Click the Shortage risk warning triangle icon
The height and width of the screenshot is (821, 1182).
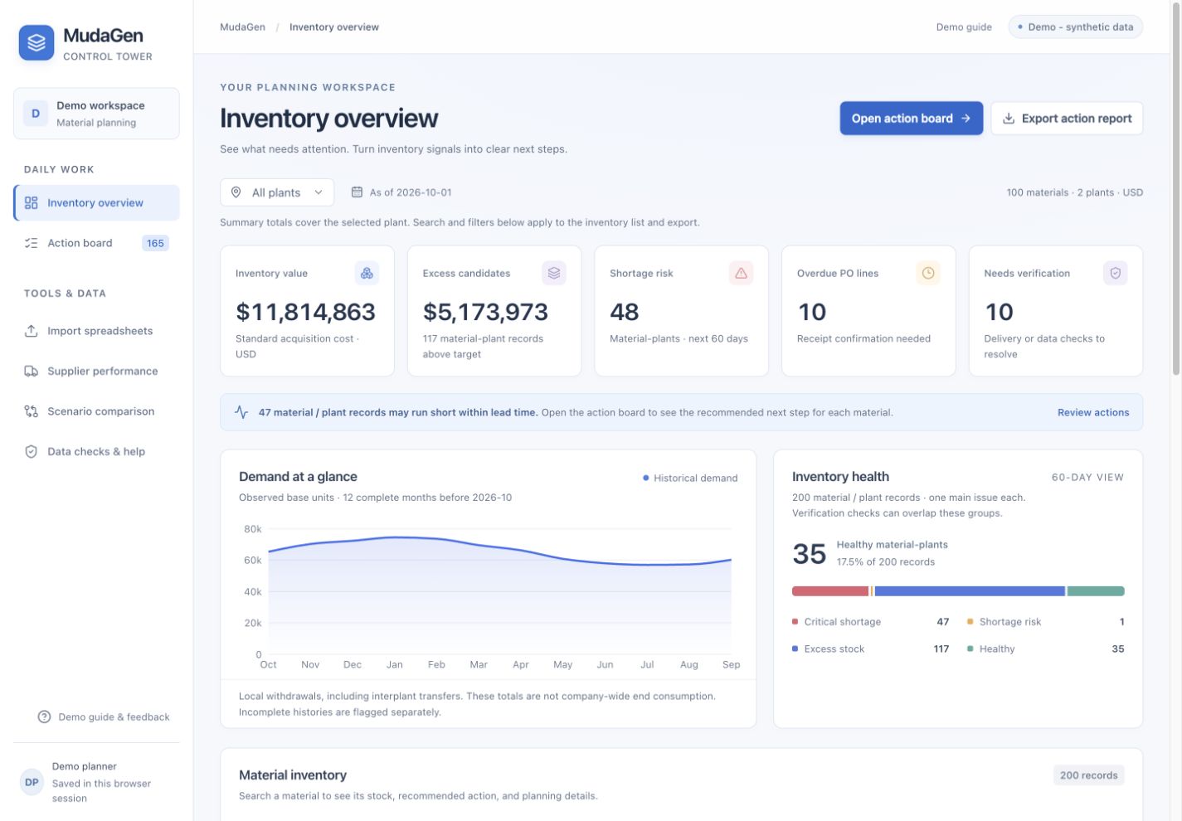[x=741, y=273]
